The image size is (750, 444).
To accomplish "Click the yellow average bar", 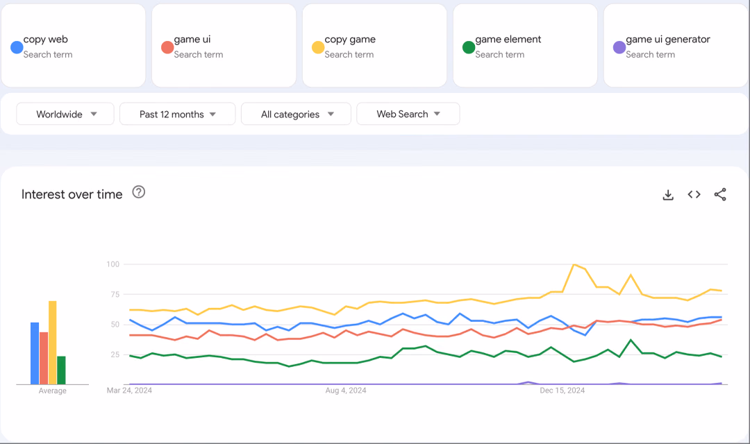I will pos(53,343).
